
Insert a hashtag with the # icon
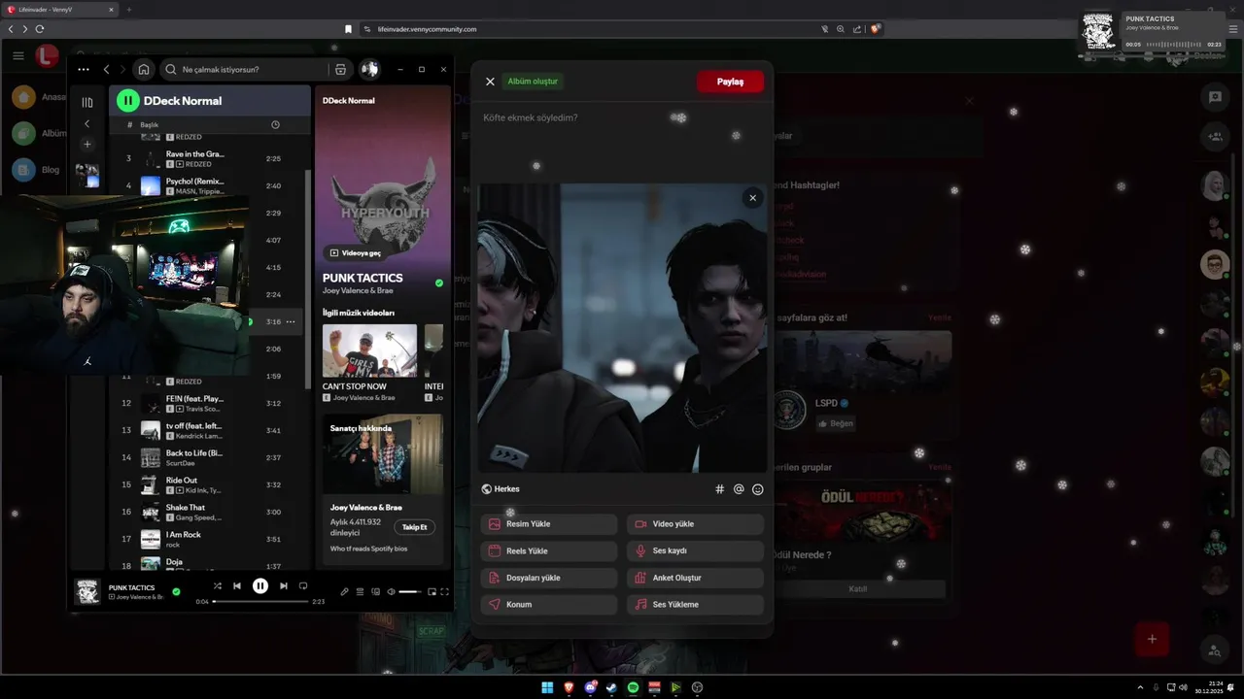coord(720,489)
